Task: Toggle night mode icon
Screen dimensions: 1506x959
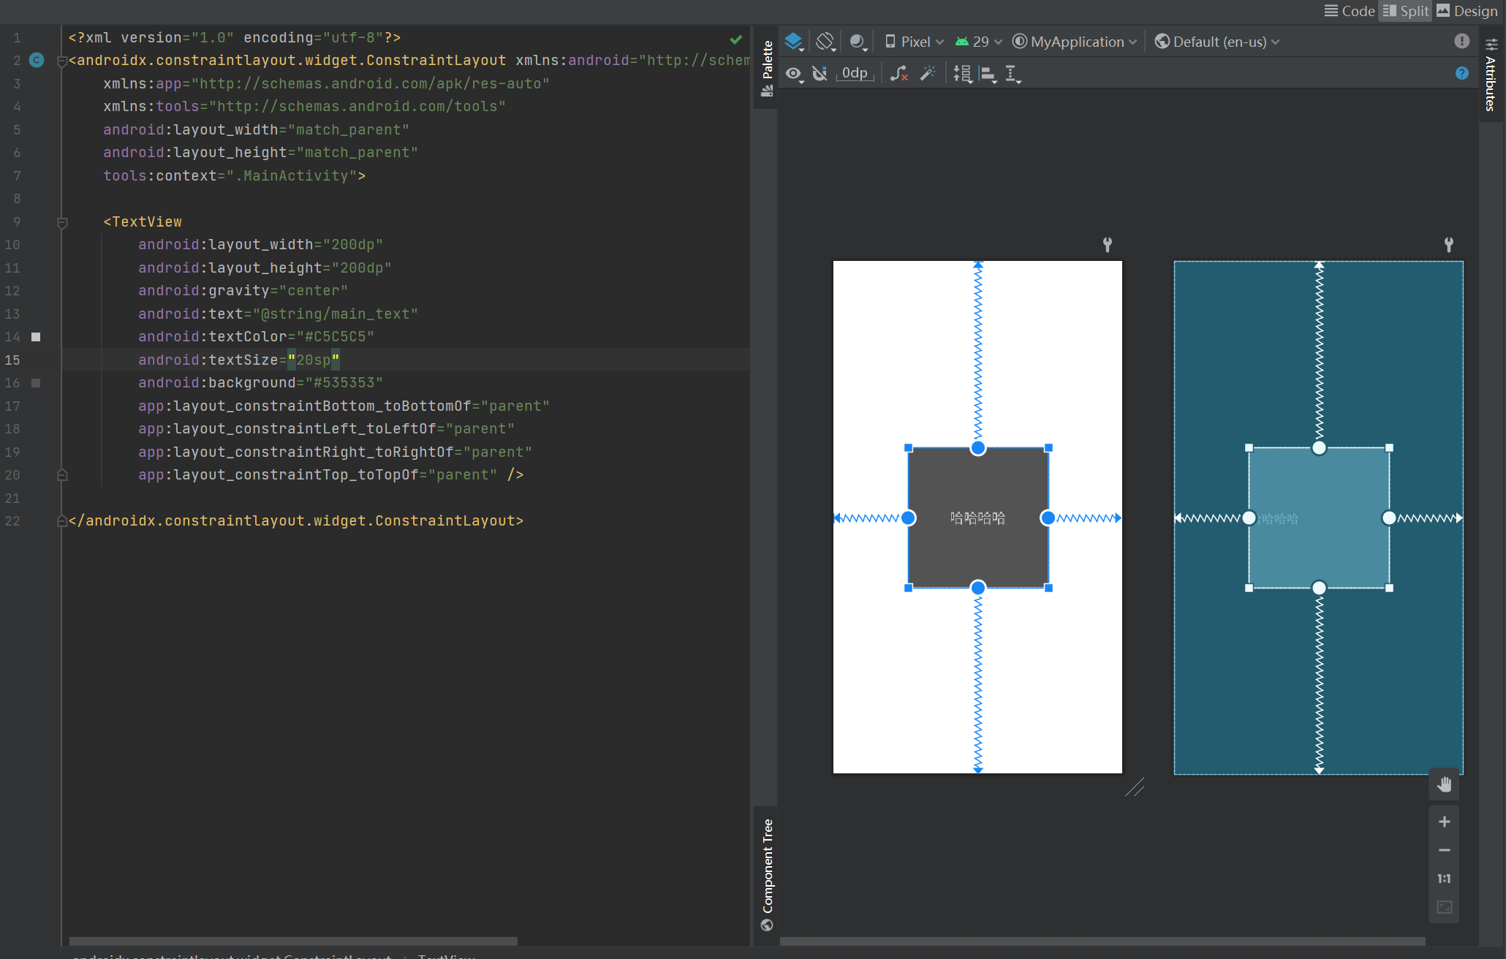Action: pyautogui.click(x=858, y=42)
